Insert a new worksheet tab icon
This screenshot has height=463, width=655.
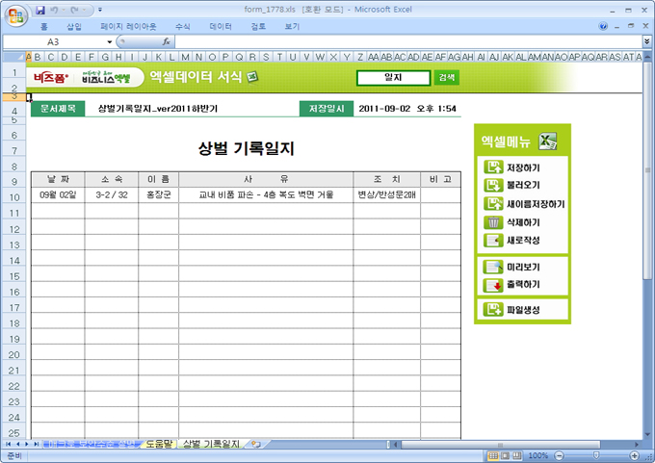pos(256,444)
